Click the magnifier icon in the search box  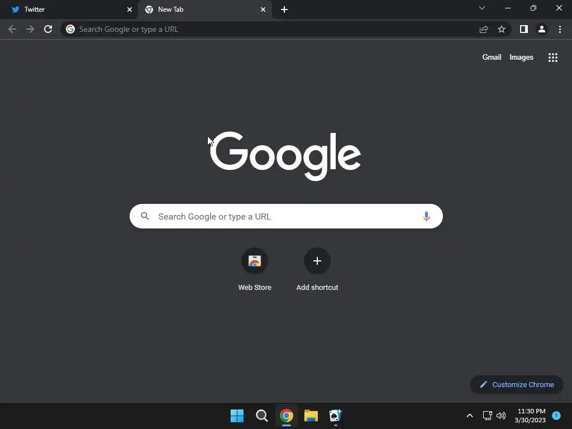click(x=145, y=216)
